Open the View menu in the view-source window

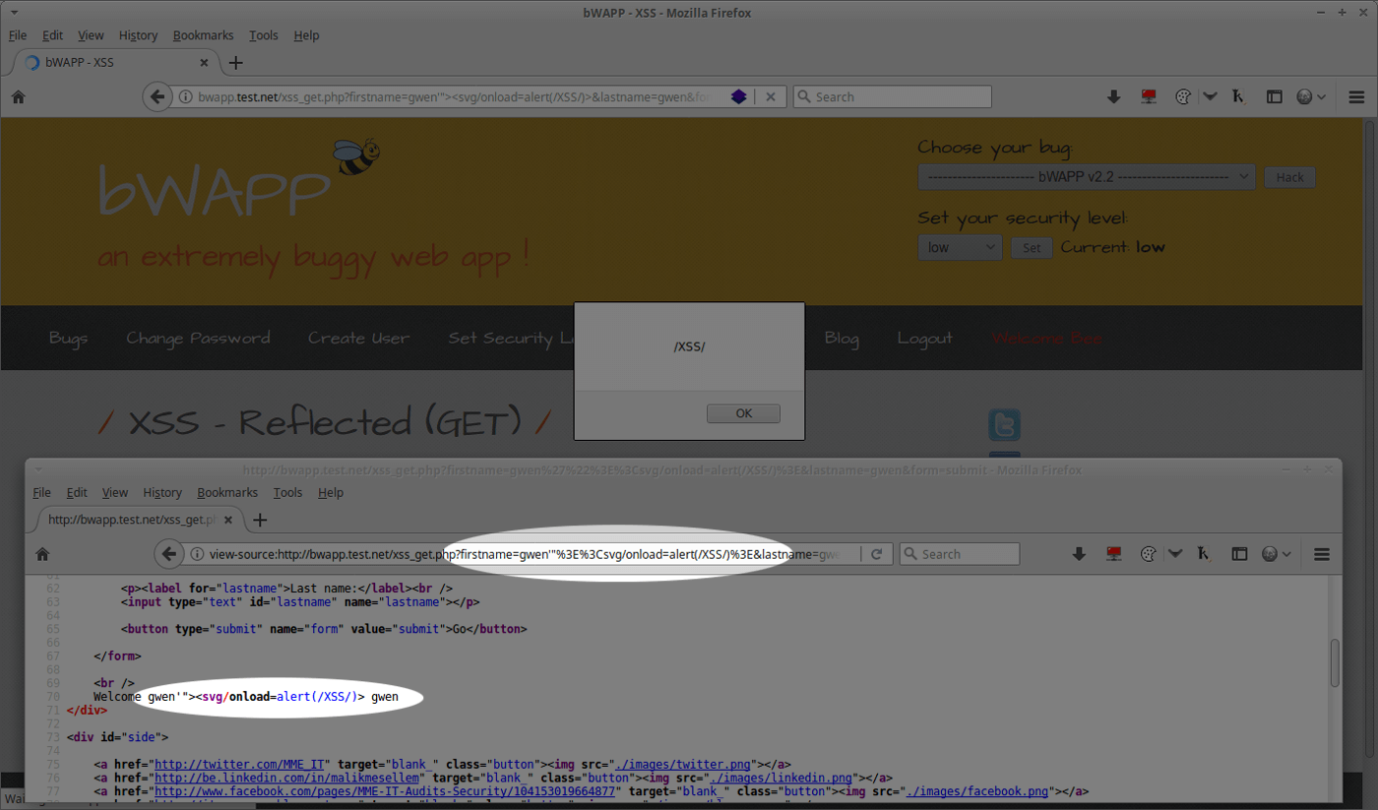tap(115, 492)
